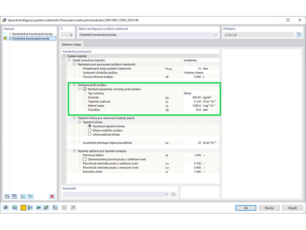Image resolution: width=306 pixels, height=230 pixels.
Task: Click the 15 min fire resistance value
Action: point(192,69)
